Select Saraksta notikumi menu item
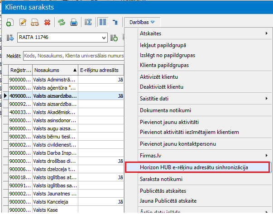This screenshot has height=214, width=273. tap(204, 179)
